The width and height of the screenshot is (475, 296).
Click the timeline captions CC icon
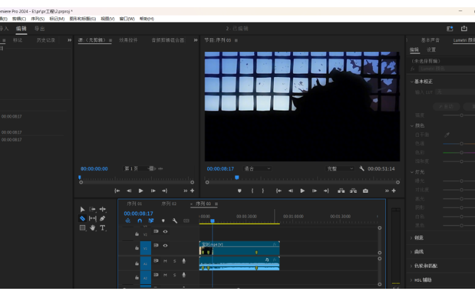click(x=186, y=221)
